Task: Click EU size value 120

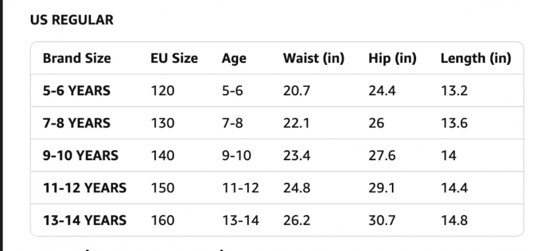Action: tap(163, 91)
